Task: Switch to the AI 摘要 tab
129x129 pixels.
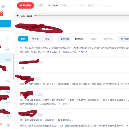Action: click(x=35, y=39)
